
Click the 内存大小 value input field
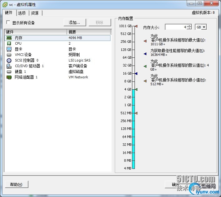click(176, 27)
